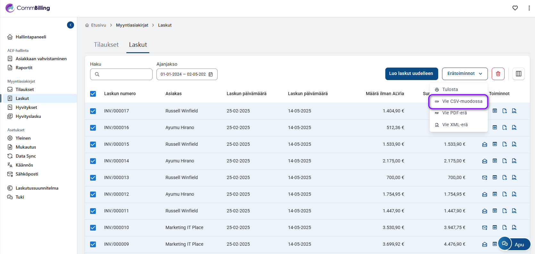
Task: Collapse the sidebar with the arrow button
Action: (x=71, y=25)
